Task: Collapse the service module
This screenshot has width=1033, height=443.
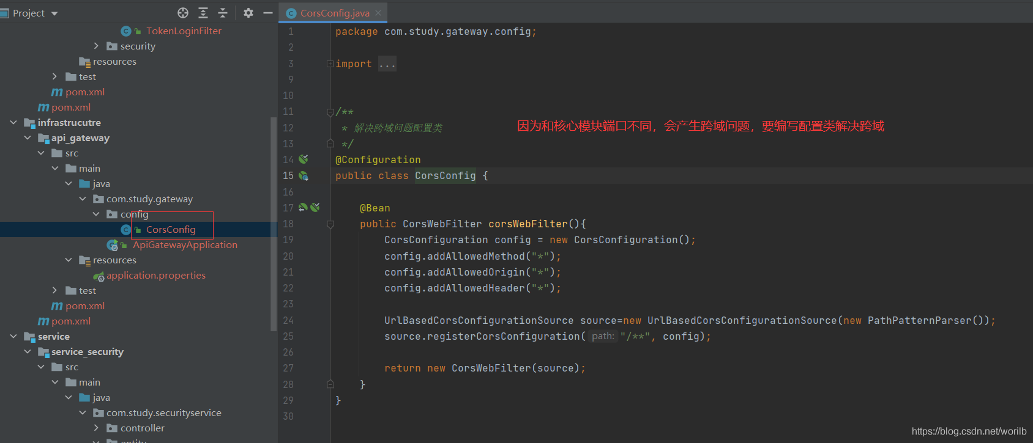Action: (x=13, y=336)
